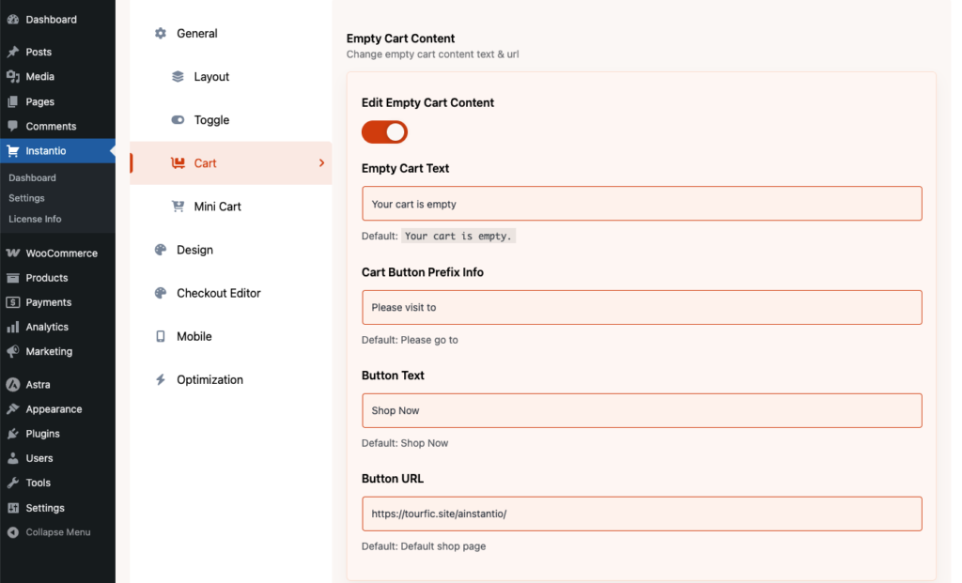Click the Button Text input box
The image size is (962, 583).
point(642,410)
